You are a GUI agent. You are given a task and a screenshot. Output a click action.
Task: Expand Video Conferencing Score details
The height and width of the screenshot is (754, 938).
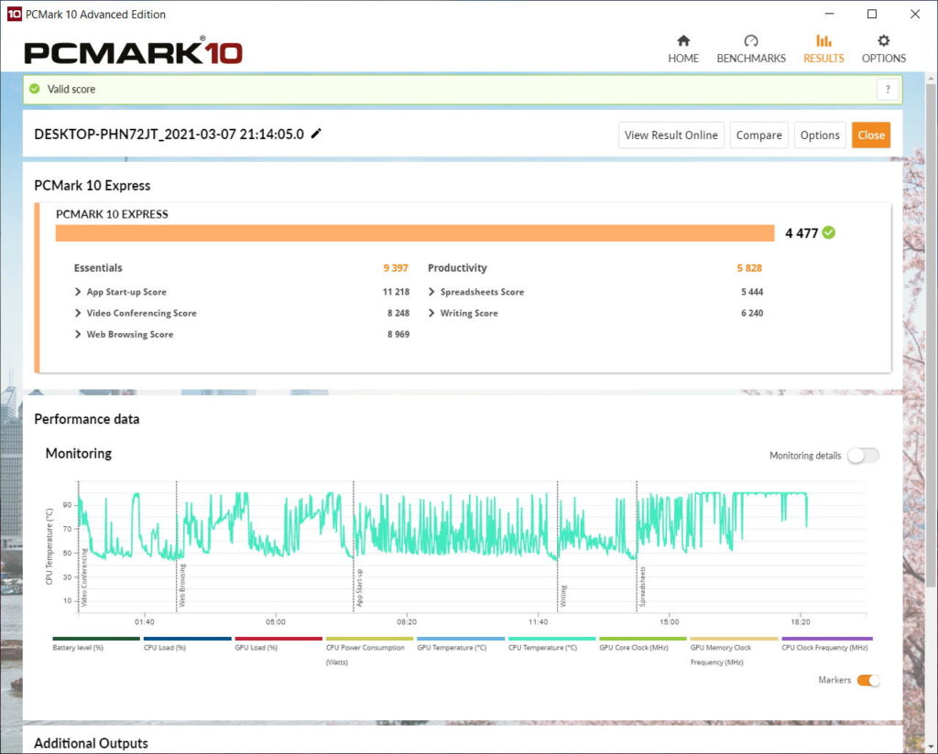coord(78,312)
